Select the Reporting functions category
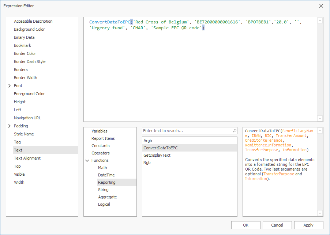Screen dimensions: 330x235 coord(107,182)
